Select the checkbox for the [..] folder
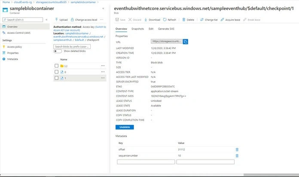299x177 pixels. (56, 66)
